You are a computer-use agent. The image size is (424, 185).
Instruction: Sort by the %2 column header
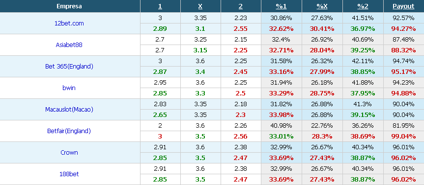point(363,6)
